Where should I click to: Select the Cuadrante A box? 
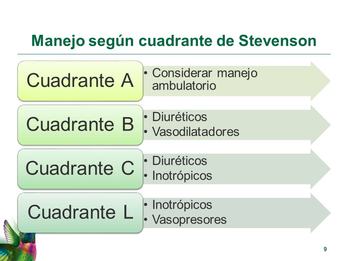80,81
